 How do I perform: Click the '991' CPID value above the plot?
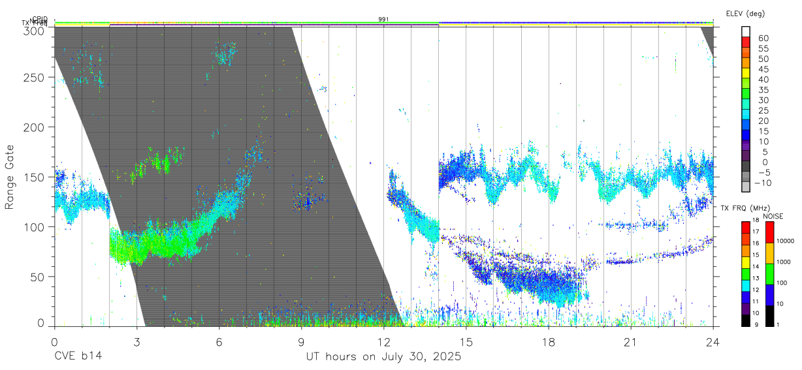[384, 20]
